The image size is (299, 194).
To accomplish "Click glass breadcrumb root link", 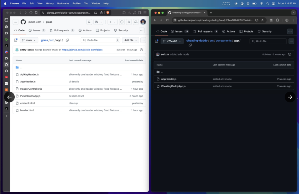I will pyautogui.click(x=44, y=40).
